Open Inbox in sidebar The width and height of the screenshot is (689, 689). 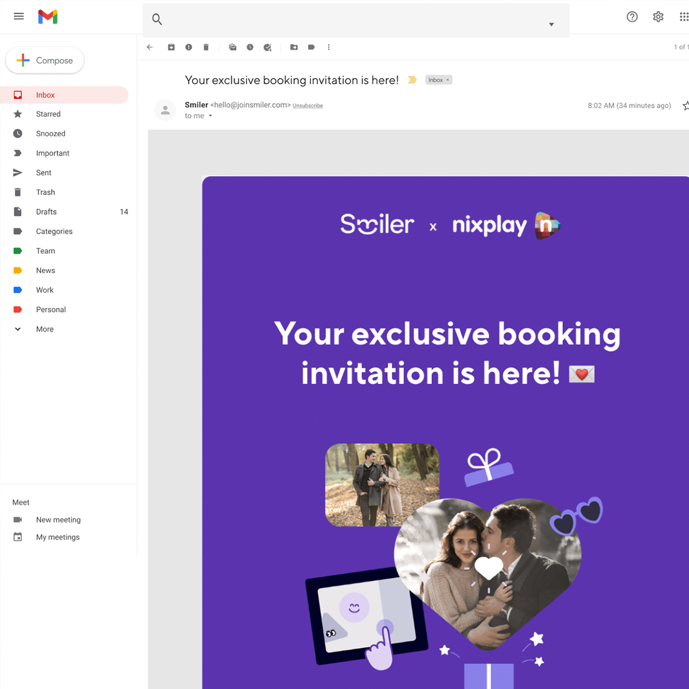tap(64, 95)
